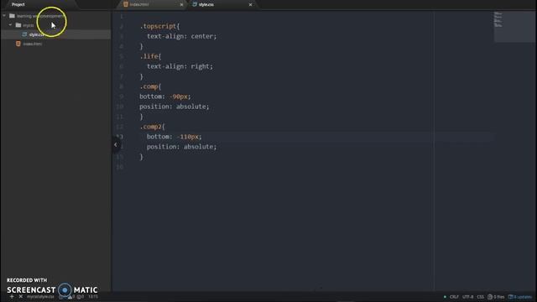Open index.html in the project tree
Screen dimensions: 537x302
33,44
